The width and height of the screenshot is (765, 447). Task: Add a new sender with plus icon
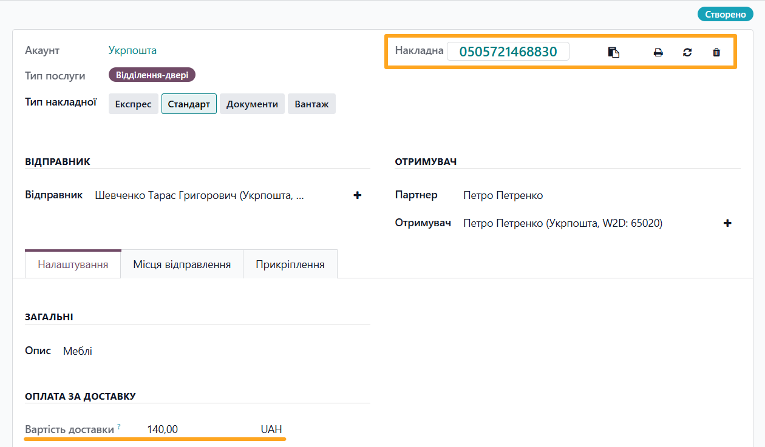[358, 195]
